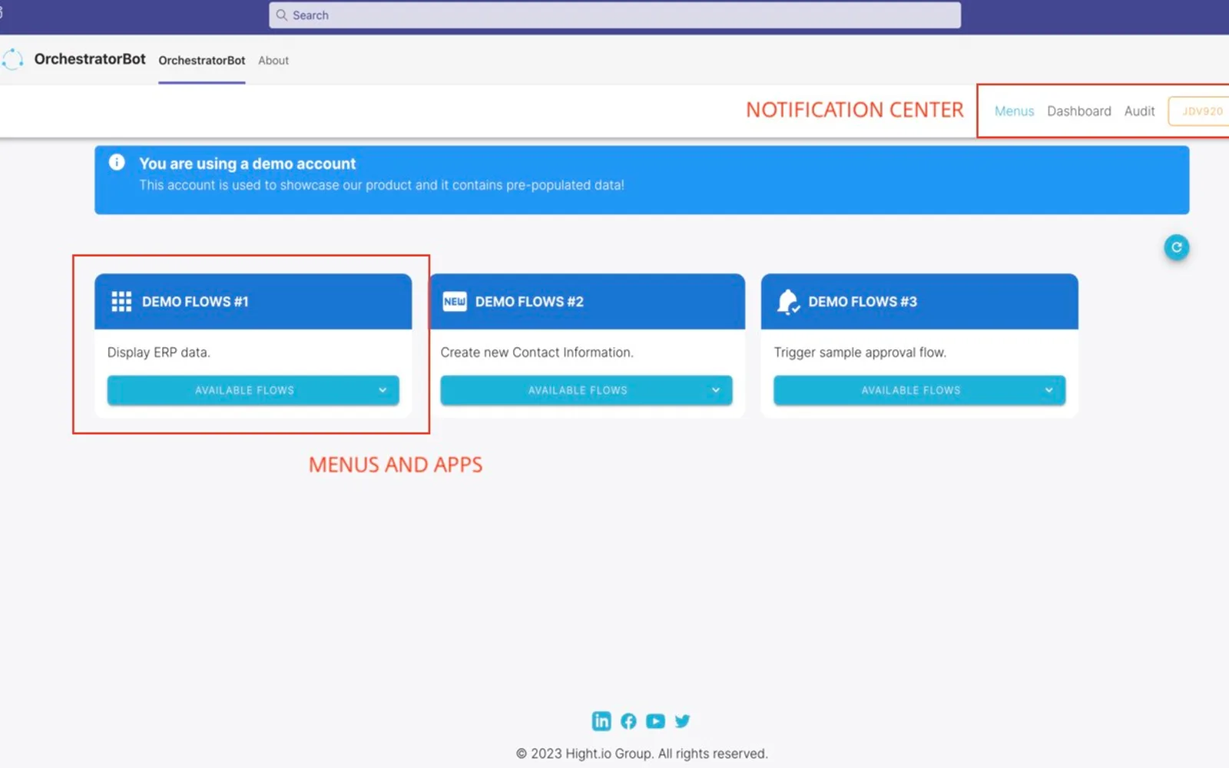
Task: Click 'Trigger sample approval flow.' text
Action: coord(860,353)
